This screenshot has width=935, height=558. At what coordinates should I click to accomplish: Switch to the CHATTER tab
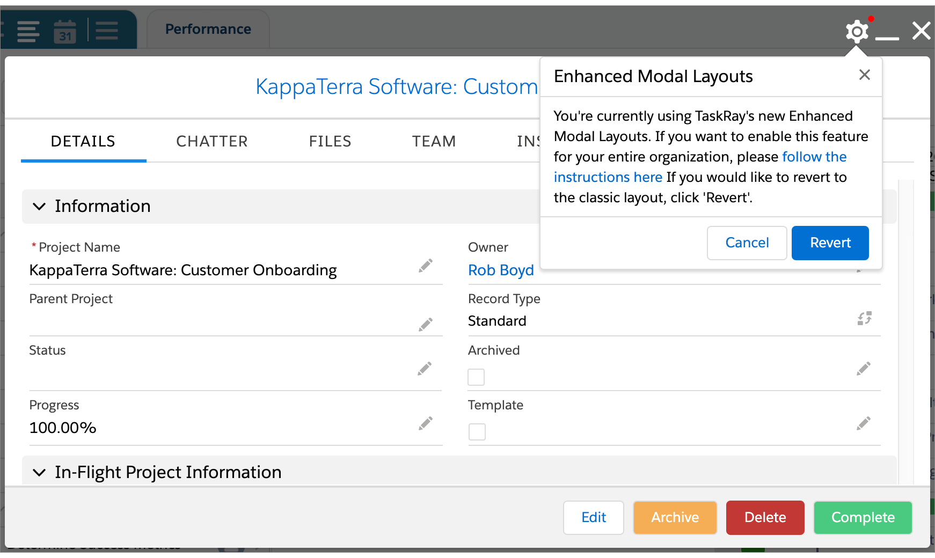(x=212, y=142)
